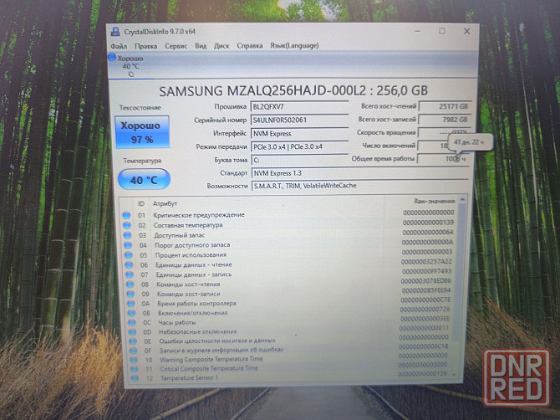560x420 pixels.
Task: Click status icon for Команды хост-записи row
Action: [130, 294]
